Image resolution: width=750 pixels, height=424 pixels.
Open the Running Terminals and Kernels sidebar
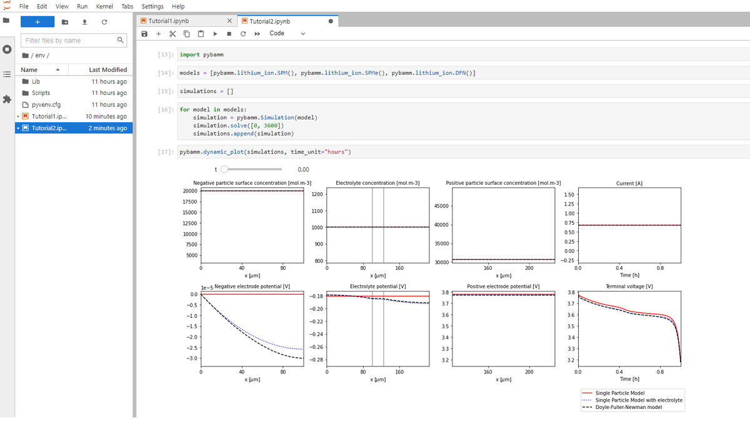pyautogui.click(x=6, y=49)
